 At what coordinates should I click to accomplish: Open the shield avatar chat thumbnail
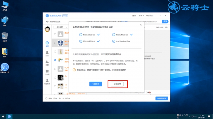click(x=60, y=43)
